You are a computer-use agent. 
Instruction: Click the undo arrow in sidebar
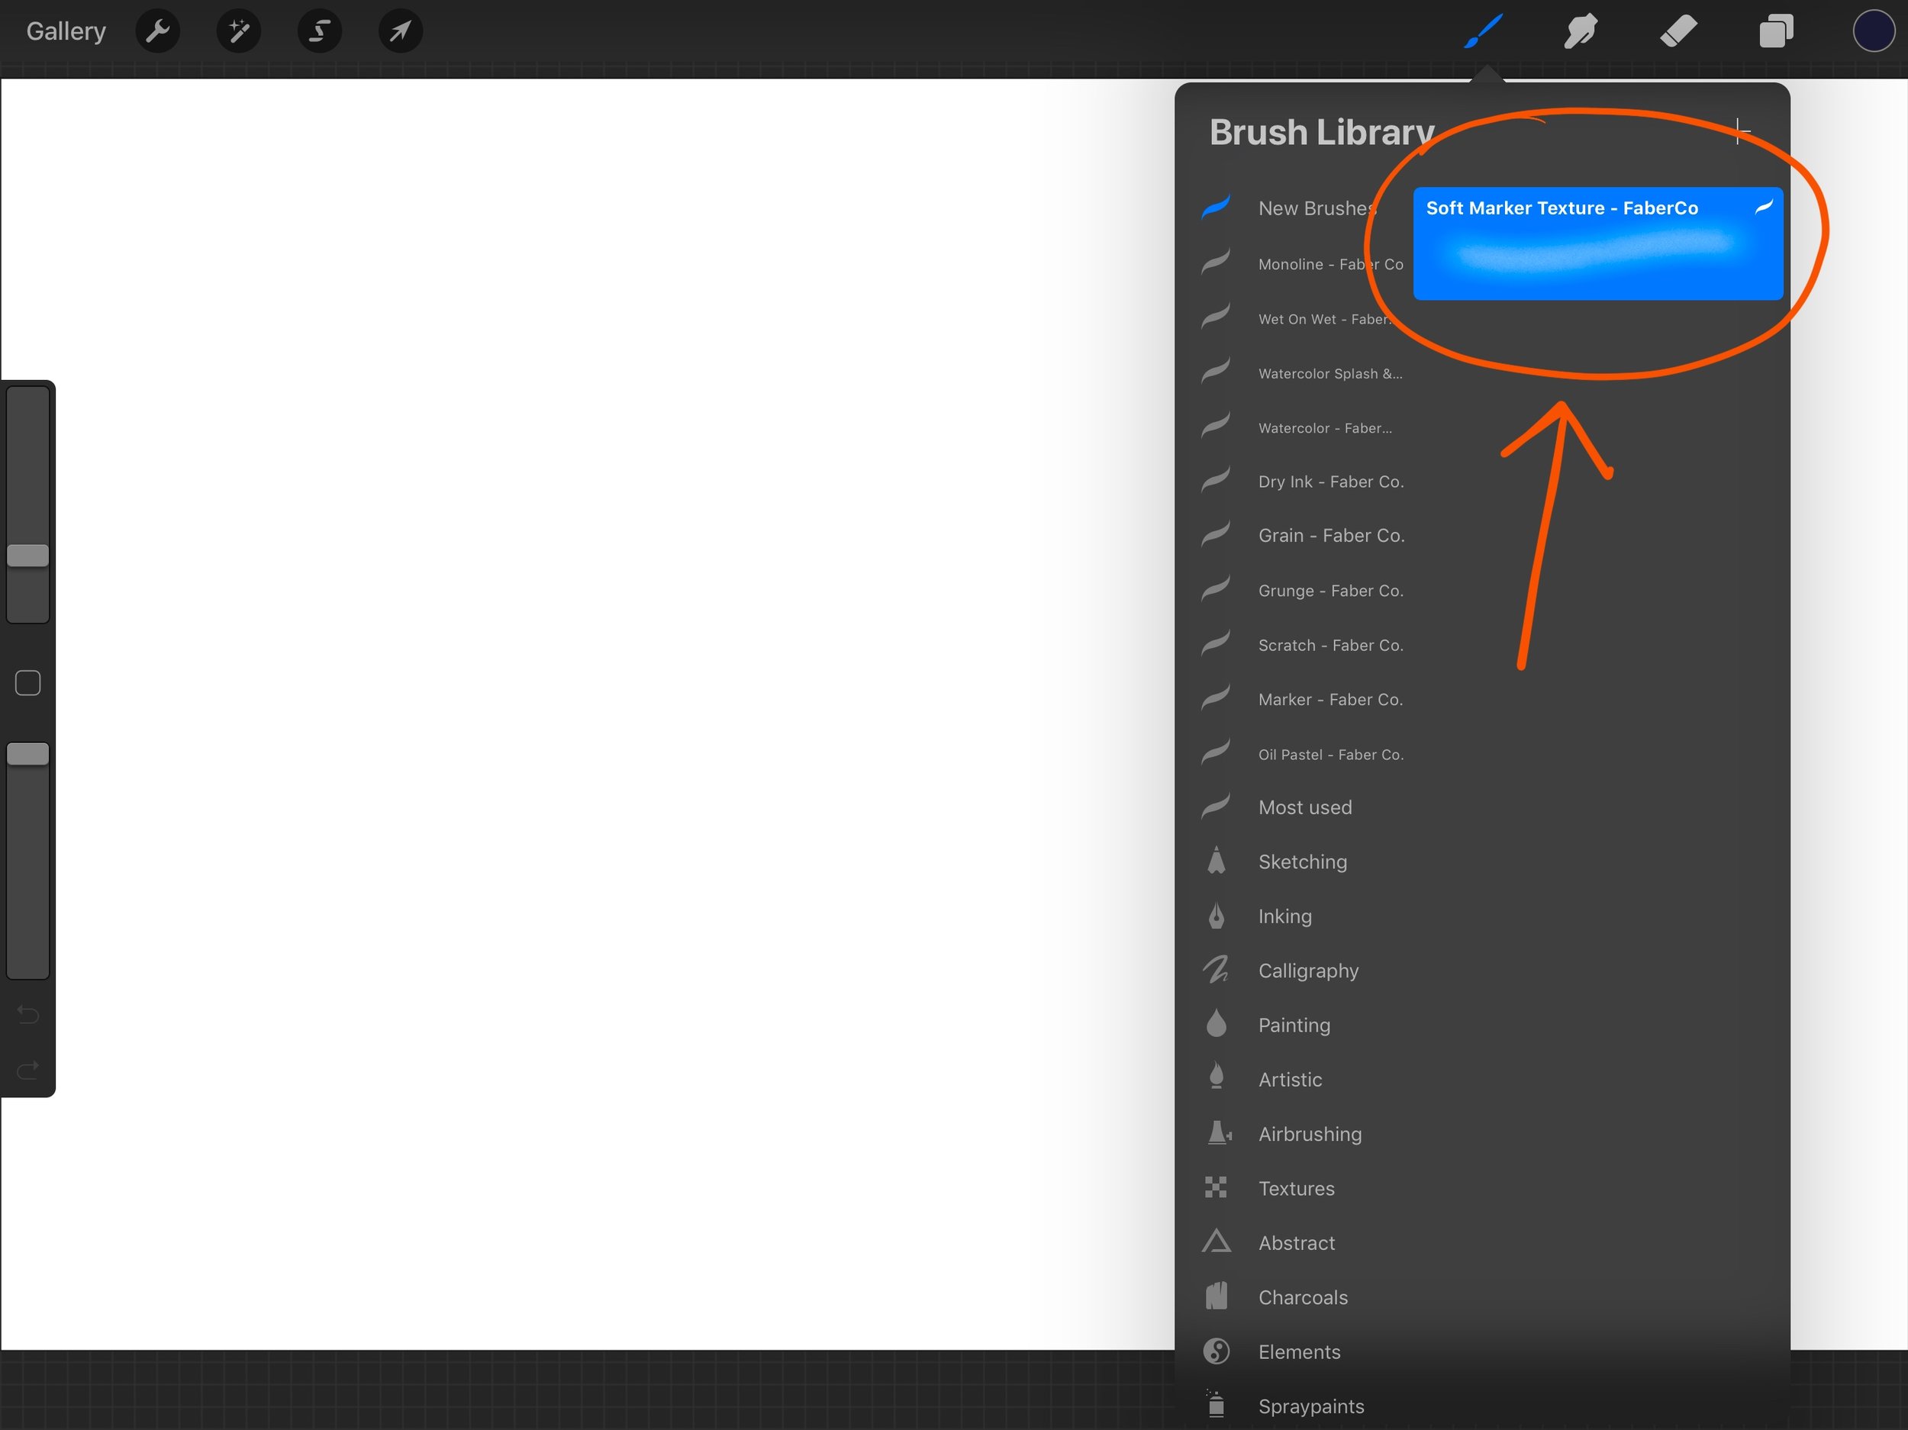27,1014
